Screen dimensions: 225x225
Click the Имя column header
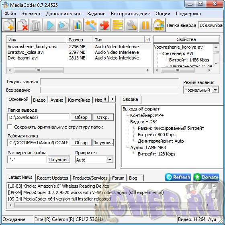36,40
